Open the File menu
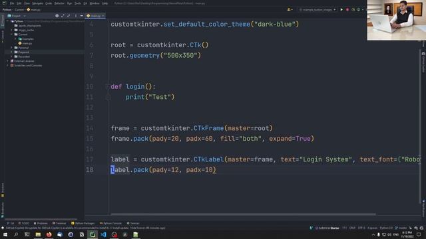Image resolution: width=426 pixels, height=239 pixels. [12, 3]
